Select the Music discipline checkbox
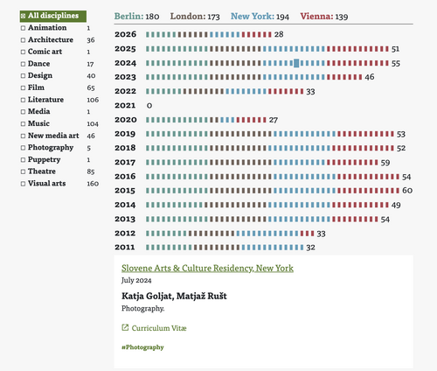Viewport: 437px width, 371px height. point(23,124)
